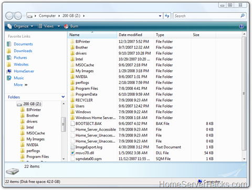Image resolution: width=252 pixels, height=190 pixels.
Task: Select Computer in the address breadcrumb
Action: 47,16
